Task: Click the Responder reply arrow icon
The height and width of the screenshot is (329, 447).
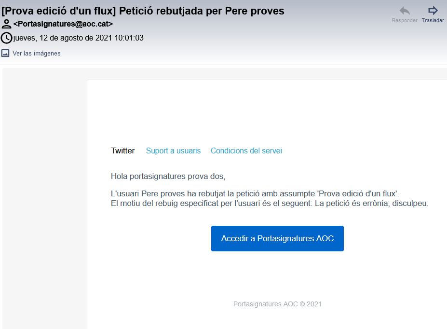Action: pyautogui.click(x=405, y=11)
